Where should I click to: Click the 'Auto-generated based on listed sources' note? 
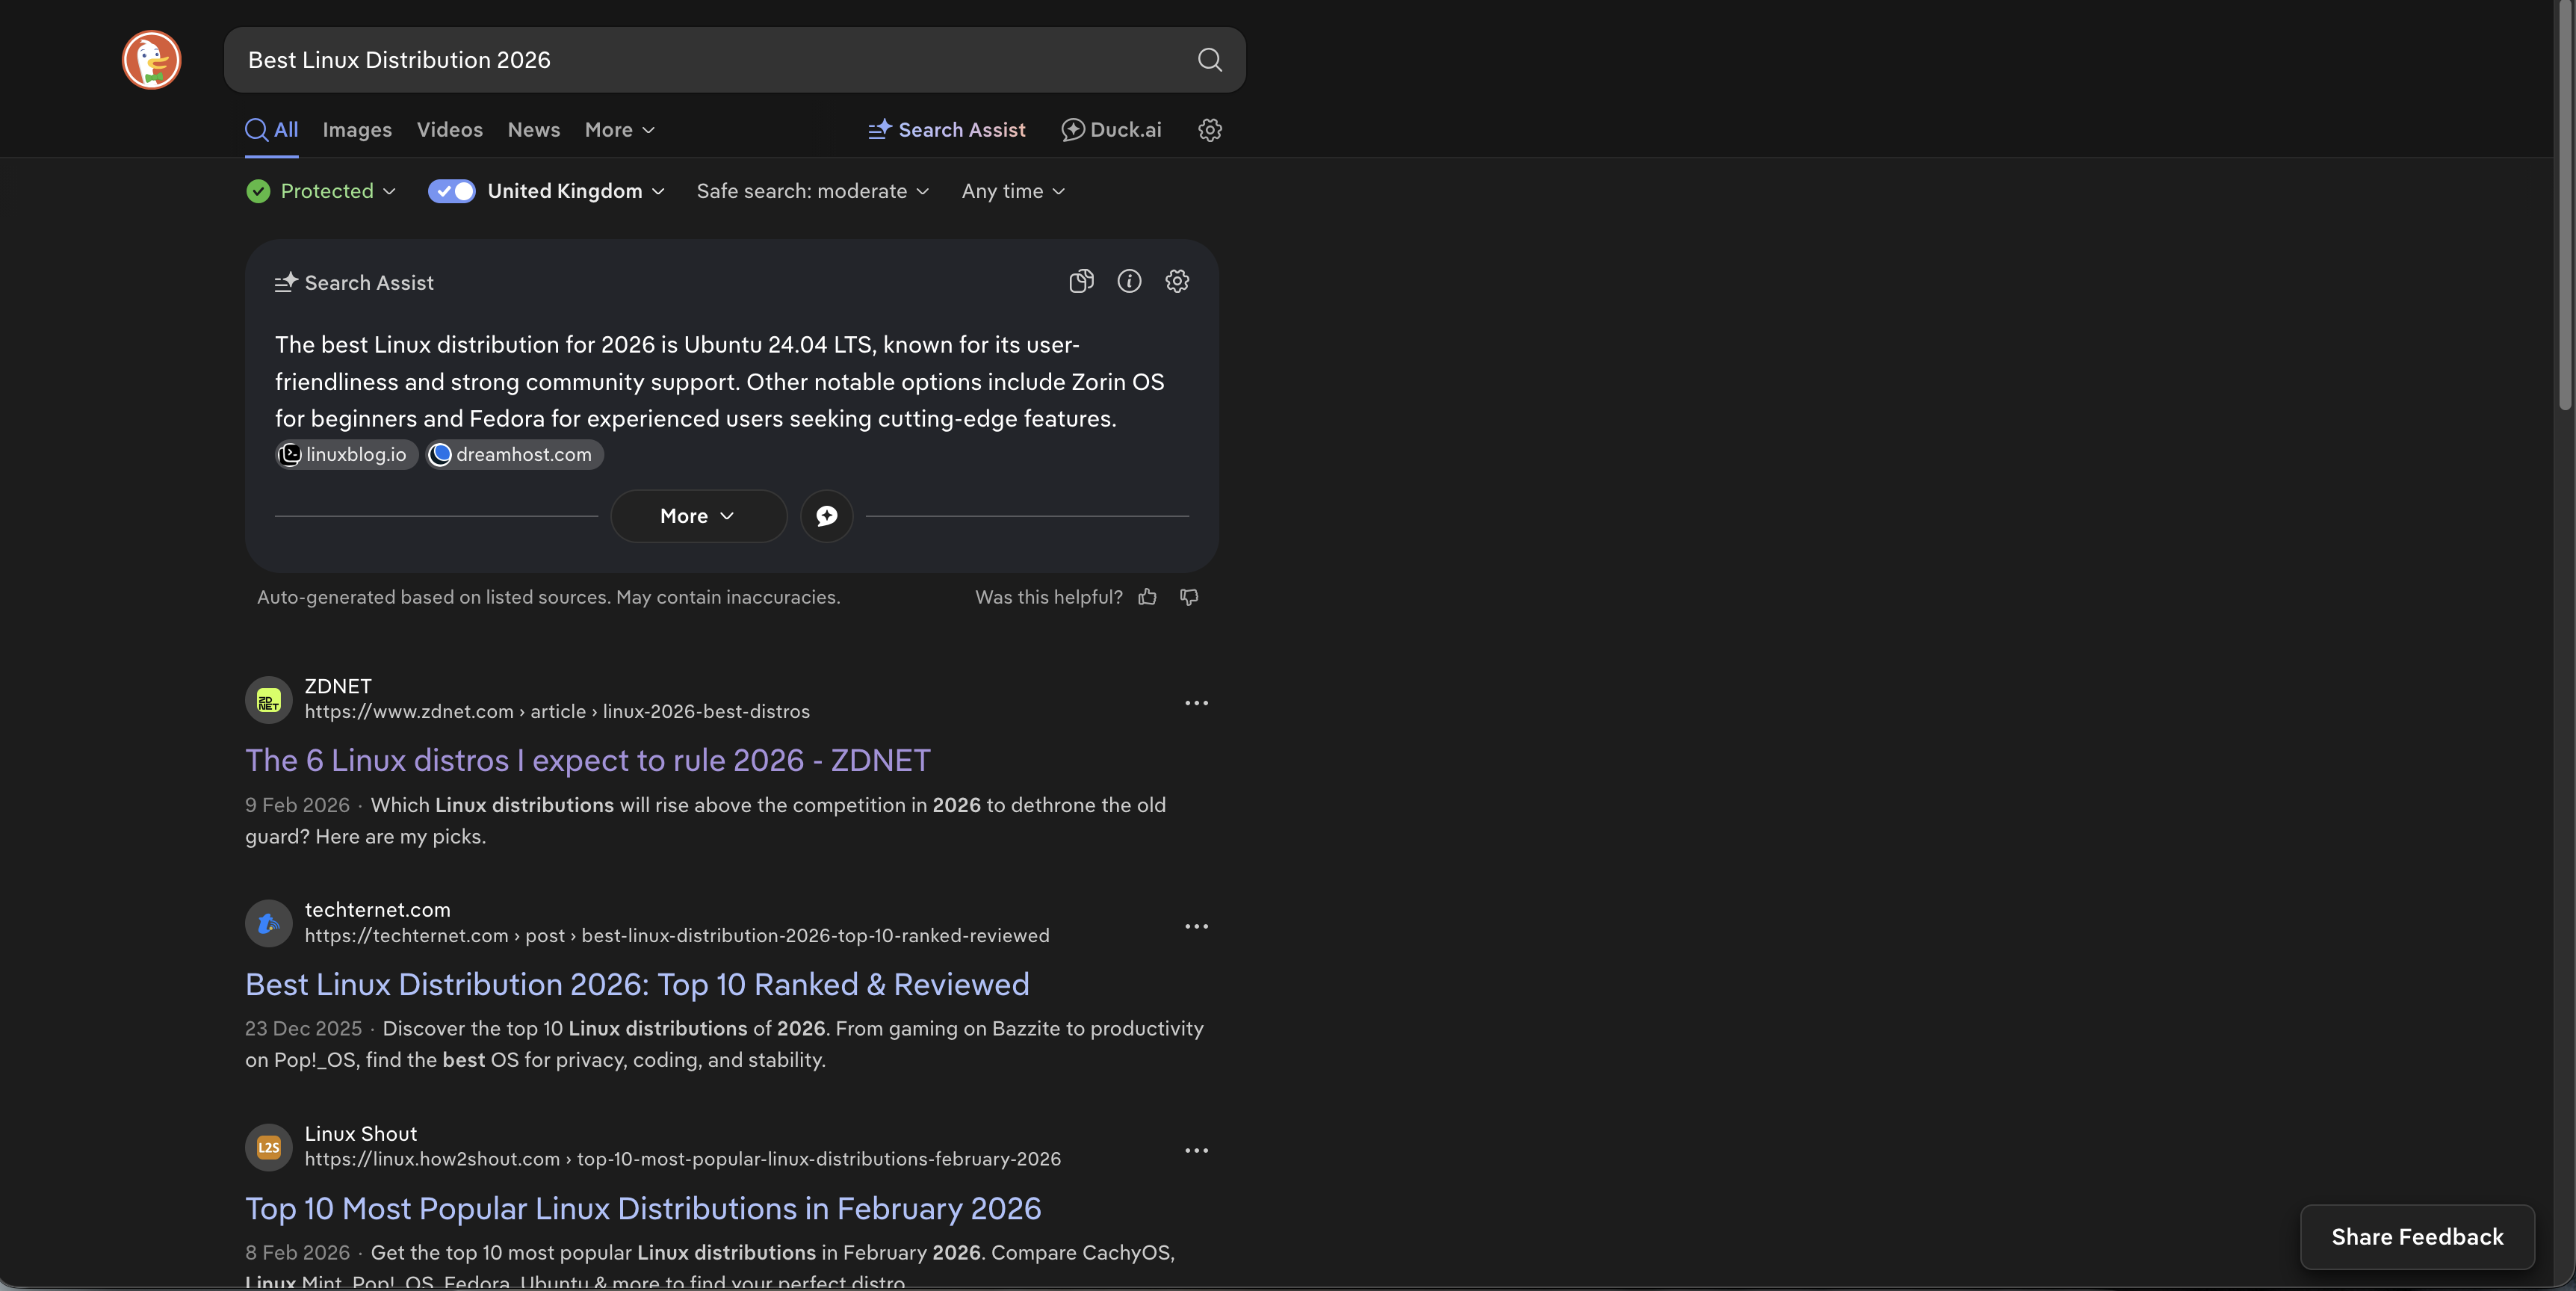[548, 597]
